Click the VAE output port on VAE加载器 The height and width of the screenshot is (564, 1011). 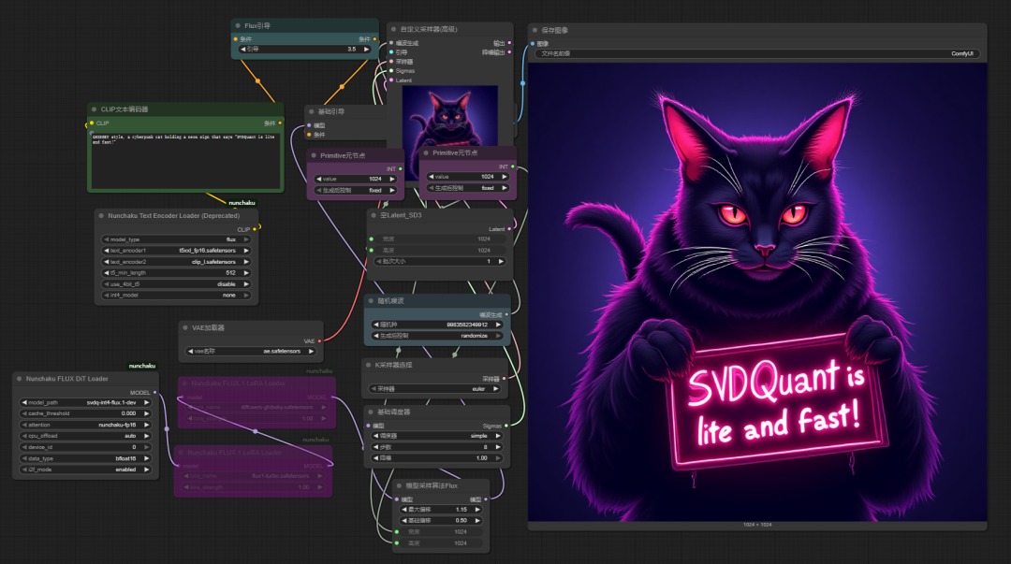(x=319, y=341)
